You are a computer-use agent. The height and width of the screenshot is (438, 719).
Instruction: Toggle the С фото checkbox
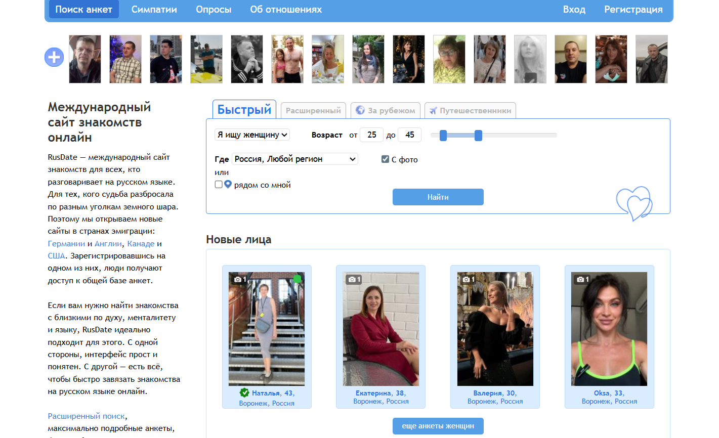coord(385,159)
